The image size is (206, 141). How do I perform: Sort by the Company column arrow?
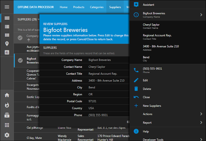point(29,40)
